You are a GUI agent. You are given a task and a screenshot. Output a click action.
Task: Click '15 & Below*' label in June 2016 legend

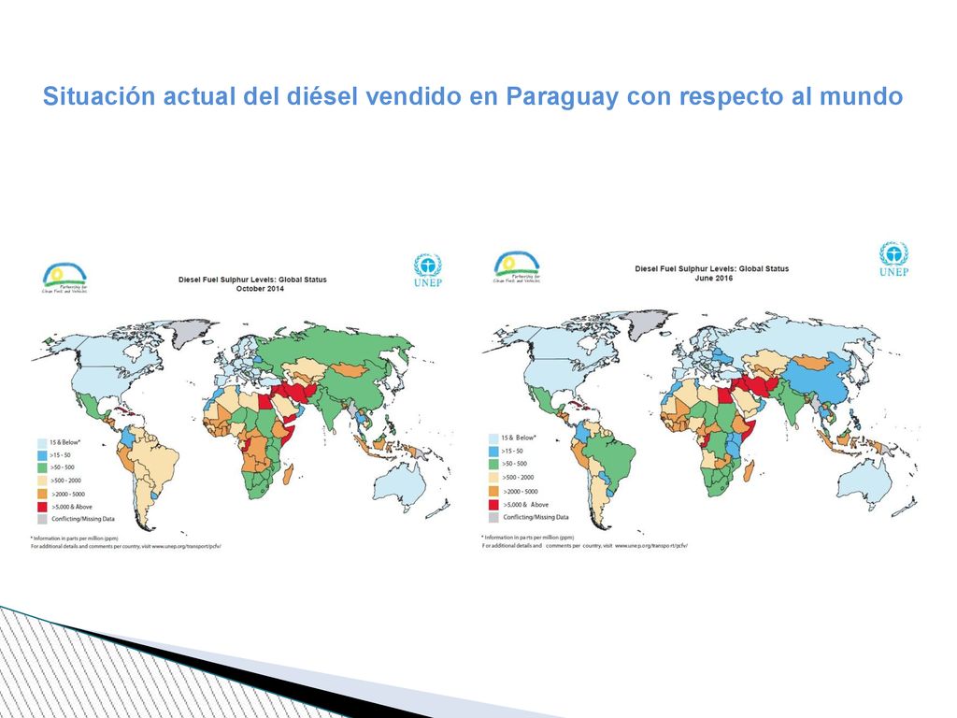519,438
